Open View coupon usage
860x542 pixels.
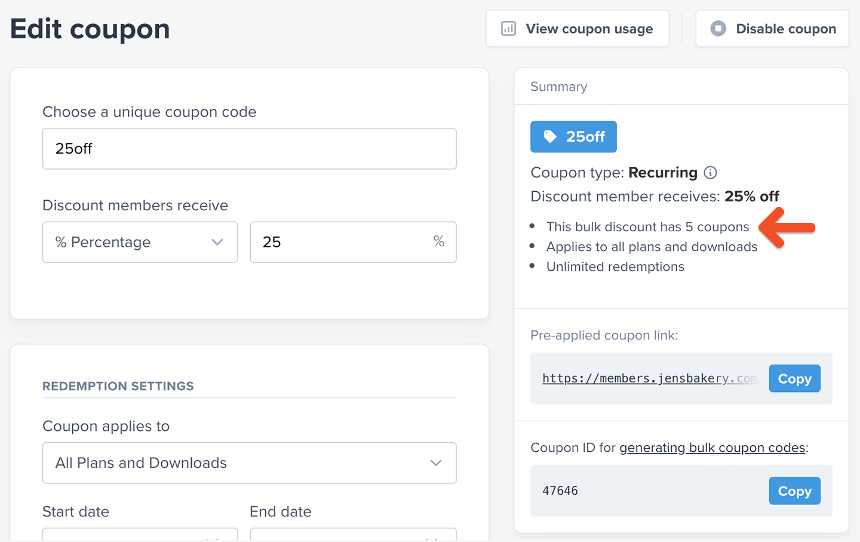tap(577, 29)
